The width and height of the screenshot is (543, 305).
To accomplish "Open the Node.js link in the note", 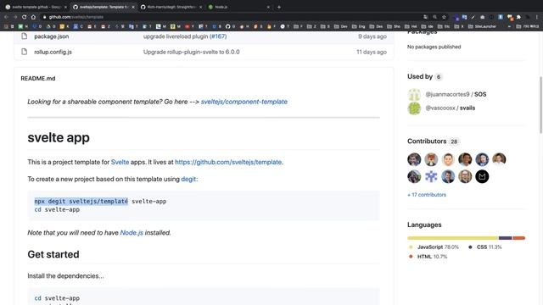I will pos(132,233).
